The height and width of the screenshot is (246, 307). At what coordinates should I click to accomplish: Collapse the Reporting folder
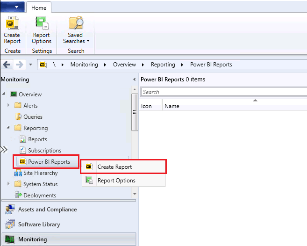tap(8, 127)
